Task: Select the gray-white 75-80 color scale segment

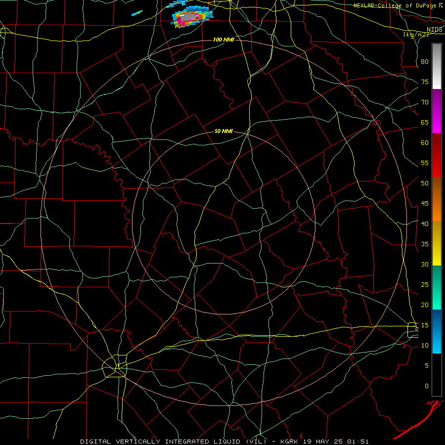Action: [x=437, y=66]
